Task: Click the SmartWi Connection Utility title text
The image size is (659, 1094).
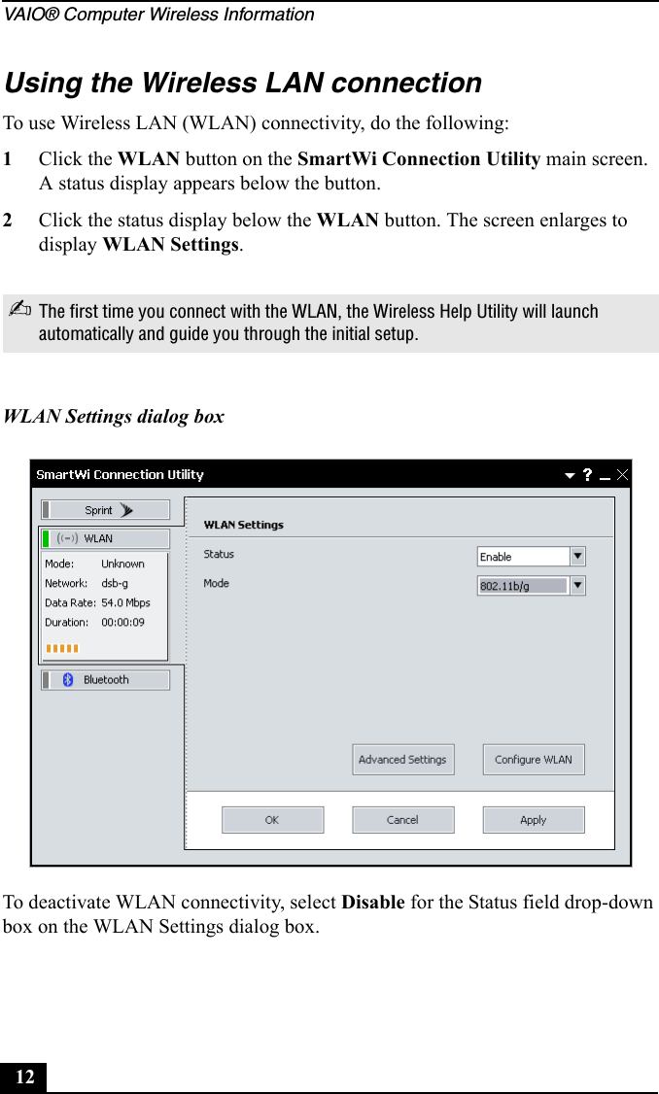Action: coord(121,474)
